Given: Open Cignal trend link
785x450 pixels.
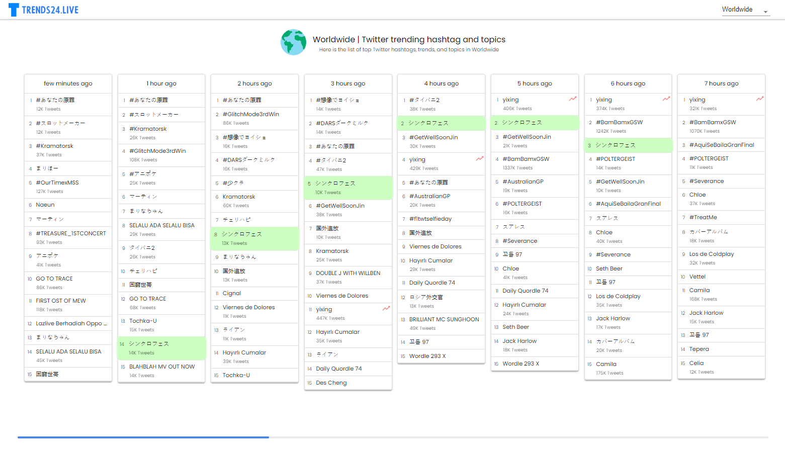Looking at the screenshot, I should click(232, 293).
